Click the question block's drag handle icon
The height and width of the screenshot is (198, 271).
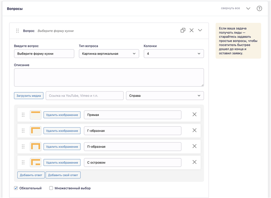(17, 31)
